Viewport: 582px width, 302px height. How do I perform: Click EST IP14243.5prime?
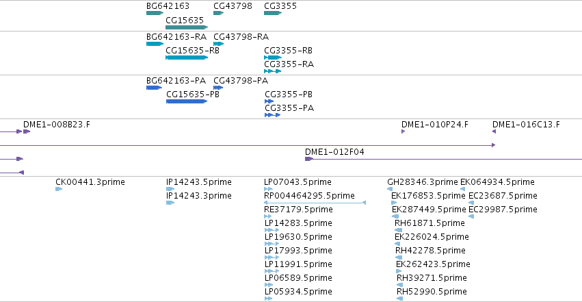point(170,189)
